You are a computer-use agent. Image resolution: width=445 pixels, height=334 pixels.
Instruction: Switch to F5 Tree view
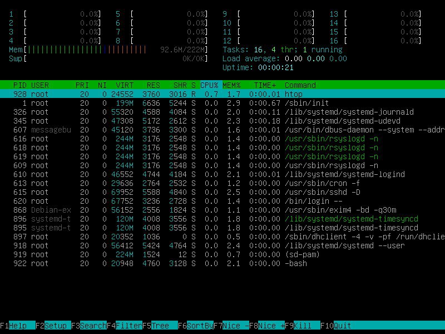click(160, 326)
